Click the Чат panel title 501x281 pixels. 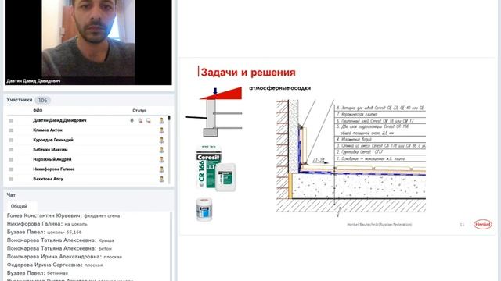11,194
